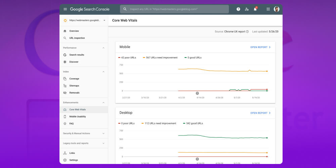
Task: Toggle 567 URLs need improvement legend
Action: [x=160, y=58]
